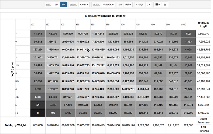Select the 2.5 LogP row header
Viewport: 213px width, 134px height.
point(23,65)
